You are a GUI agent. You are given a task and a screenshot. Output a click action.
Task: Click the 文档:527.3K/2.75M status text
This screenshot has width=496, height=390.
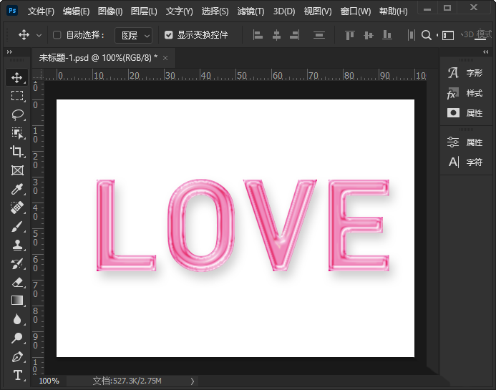pyautogui.click(x=127, y=381)
